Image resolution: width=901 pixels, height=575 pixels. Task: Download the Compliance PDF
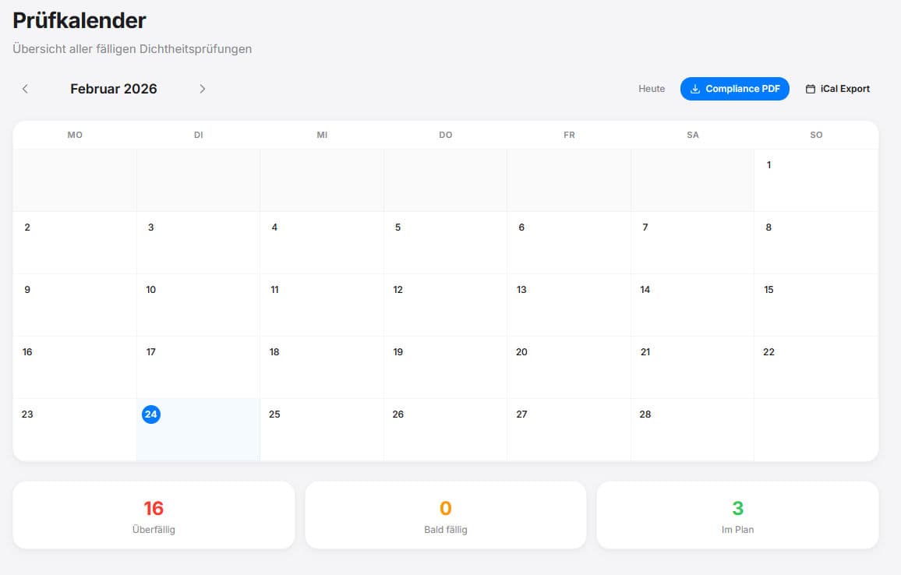[735, 89]
